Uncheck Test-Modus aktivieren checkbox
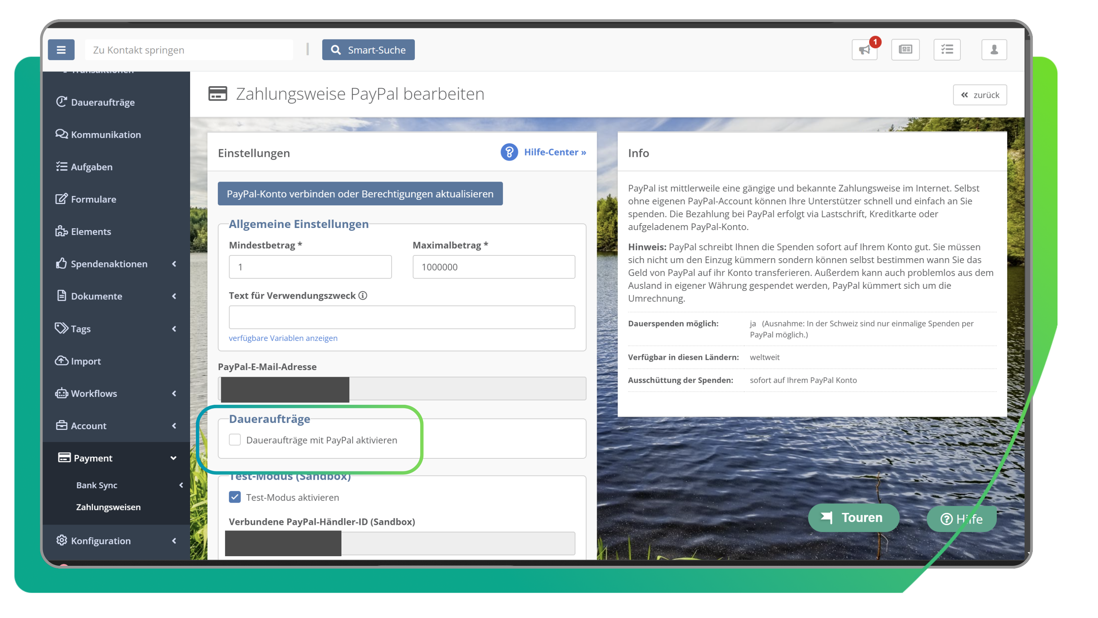The height and width of the screenshot is (618, 1098). point(235,497)
